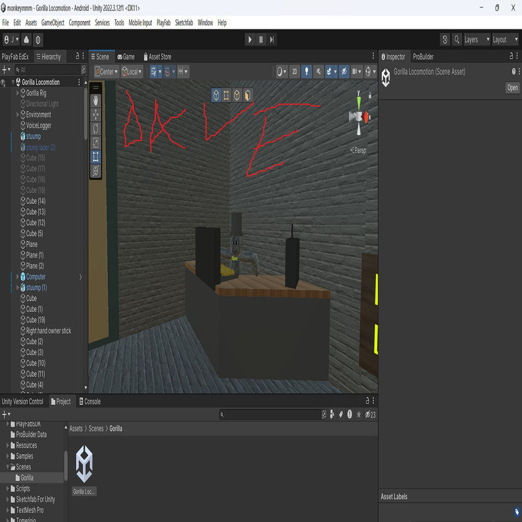This screenshot has width=522, height=522.
Task: Open the Edit menu
Action: (x=17, y=23)
